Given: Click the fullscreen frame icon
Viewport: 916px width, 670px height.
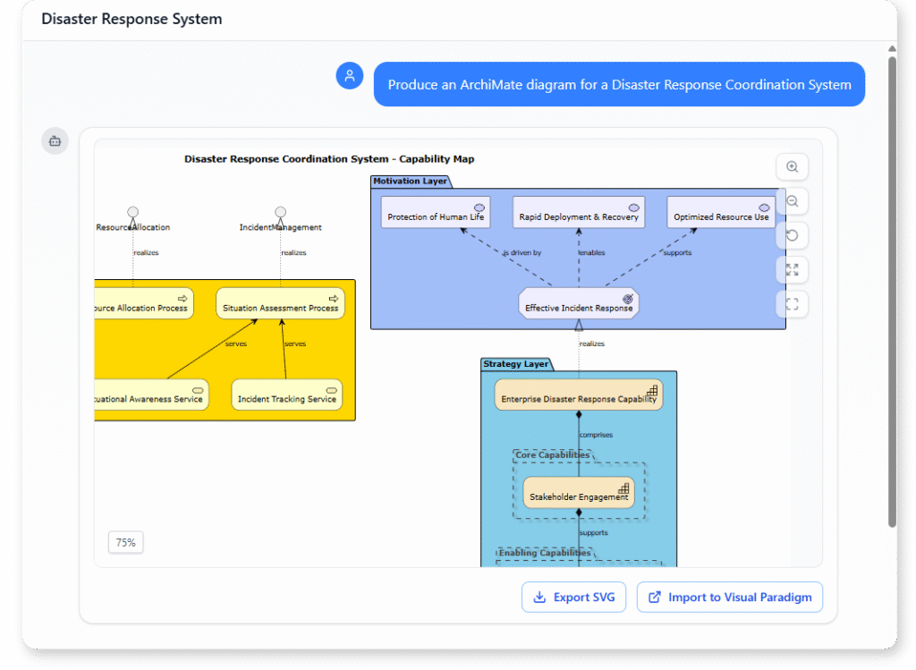Looking at the screenshot, I should [x=793, y=303].
